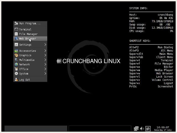Click the host name crunchbang

tap(165, 15)
